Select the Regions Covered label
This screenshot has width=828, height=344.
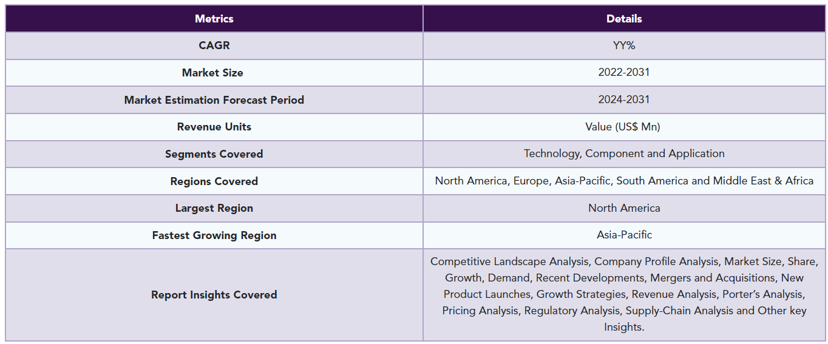click(x=214, y=181)
